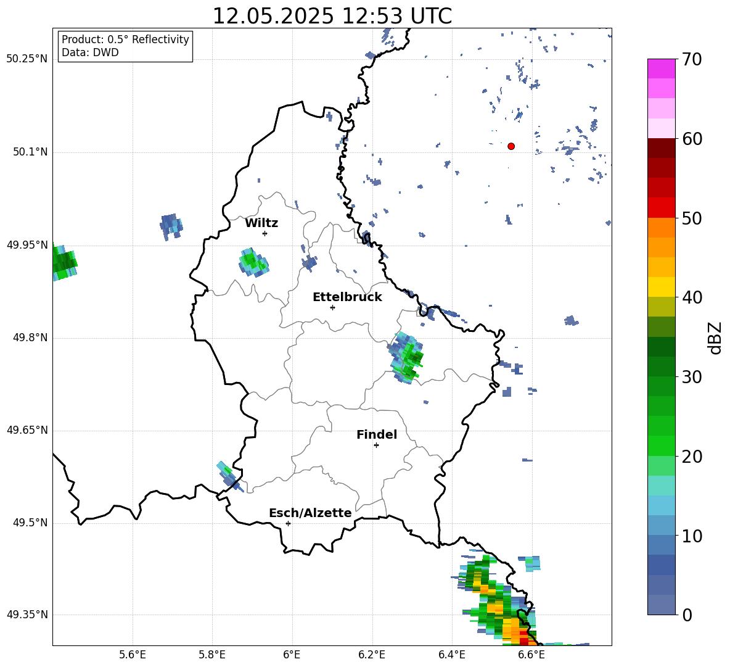
Task: Click the Product: 0.5° Reflectivity text
Action: pyautogui.click(x=125, y=39)
